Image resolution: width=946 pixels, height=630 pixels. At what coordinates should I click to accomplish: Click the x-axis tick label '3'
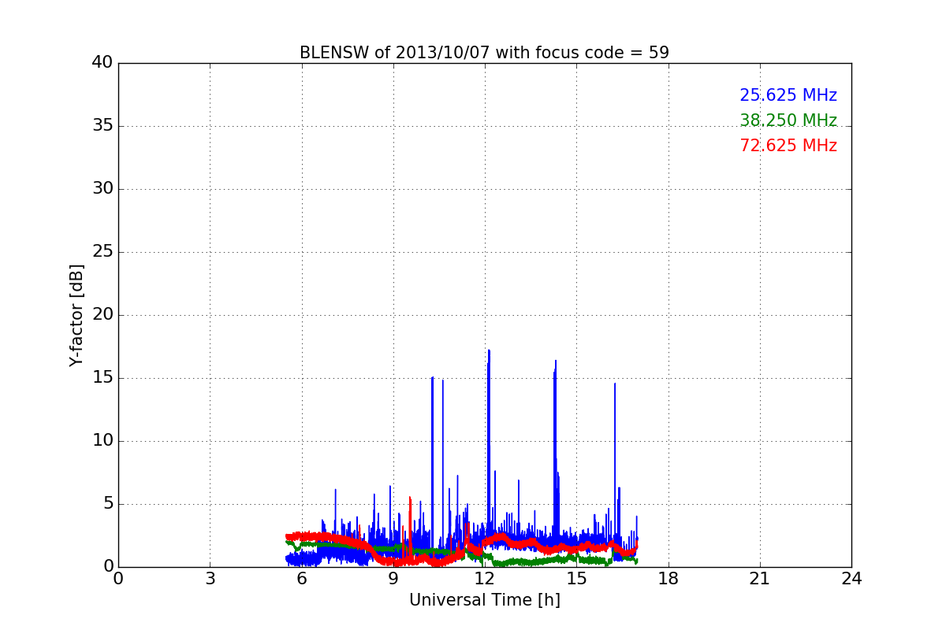pos(210,578)
